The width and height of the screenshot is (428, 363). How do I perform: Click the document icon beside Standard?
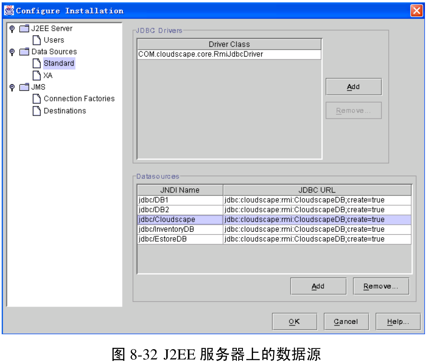pos(37,63)
